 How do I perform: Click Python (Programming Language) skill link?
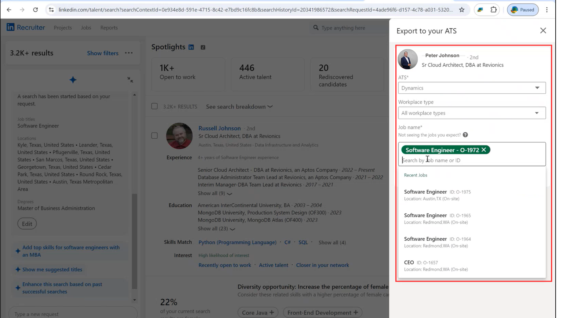coord(237,242)
